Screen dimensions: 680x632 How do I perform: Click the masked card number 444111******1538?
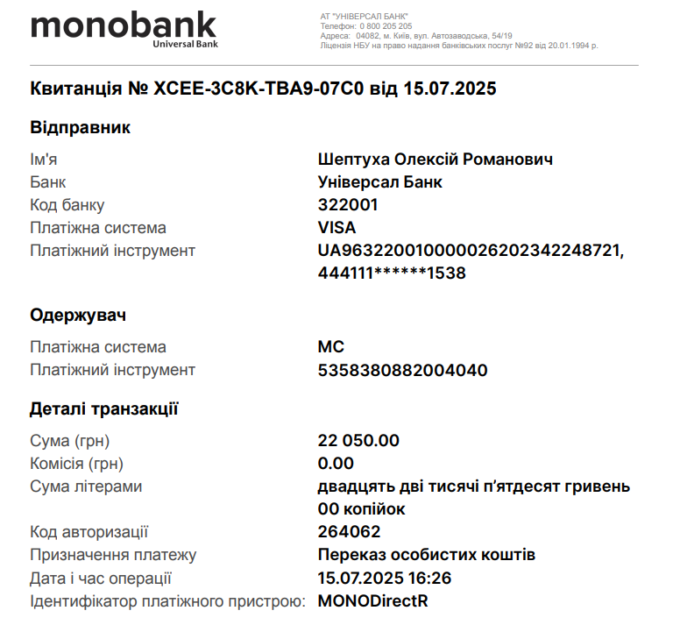(x=392, y=273)
